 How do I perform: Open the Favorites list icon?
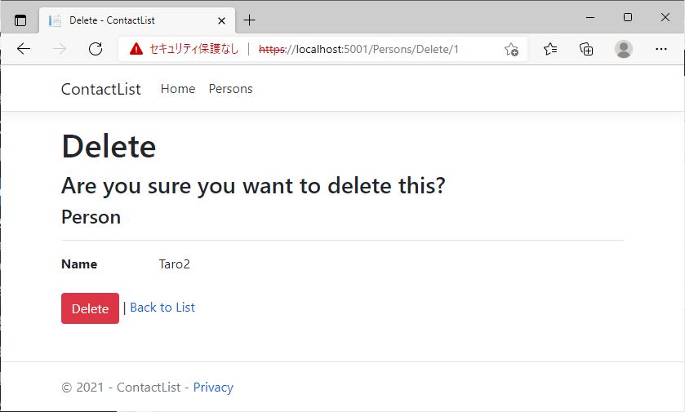click(550, 49)
